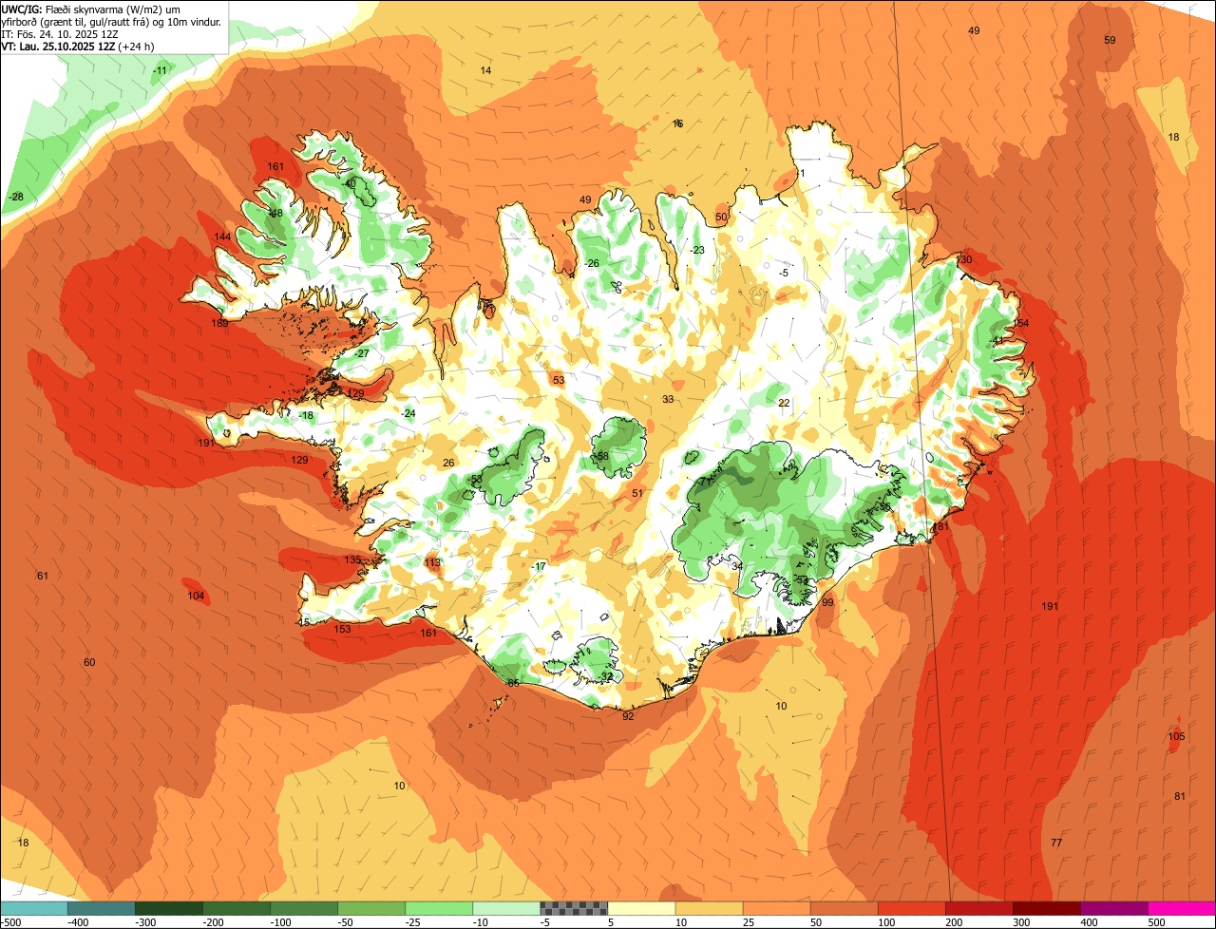Image resolution: width=1216 pixels, height=929 pixels.
Task: Click the 'UWC/IG: Flæði skynvarma' title line
Action: 90,9
